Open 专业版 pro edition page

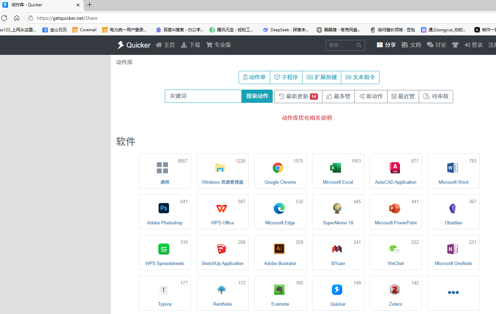(x=218, y=45)
